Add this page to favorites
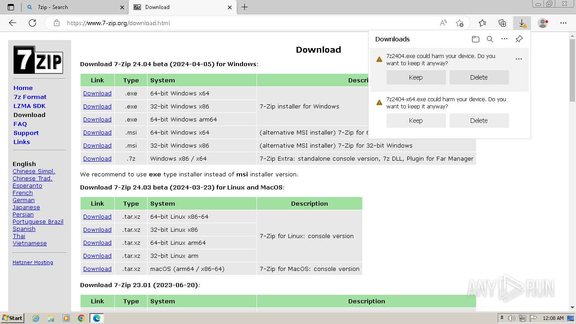The height and width of the screenshot is (324, 576). coord(459,23)
